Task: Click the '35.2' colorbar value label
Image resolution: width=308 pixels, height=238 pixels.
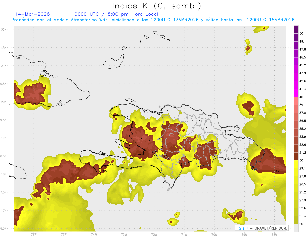Action: (x=303, y=129)
